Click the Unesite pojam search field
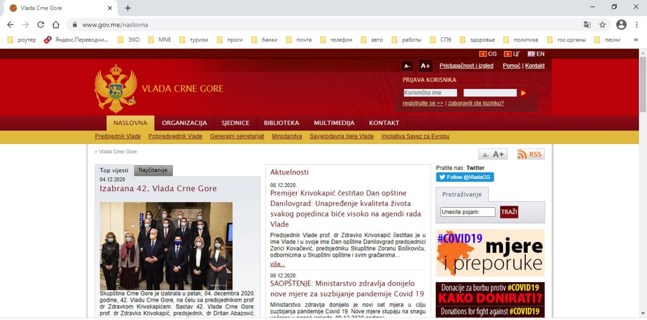The width and height of the screenshot is (647, 320). point(468,212)
